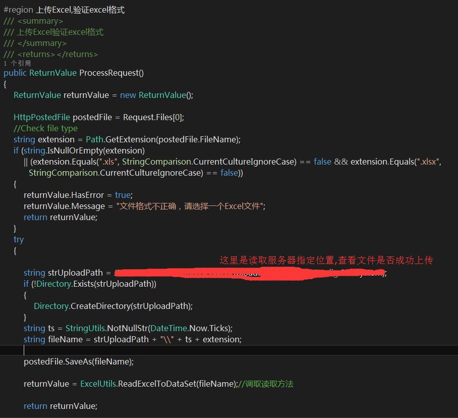This screenshot has height=418, width=458.
Task: Click 'return returnValue;' inside the if block
Action: [61, 217]
